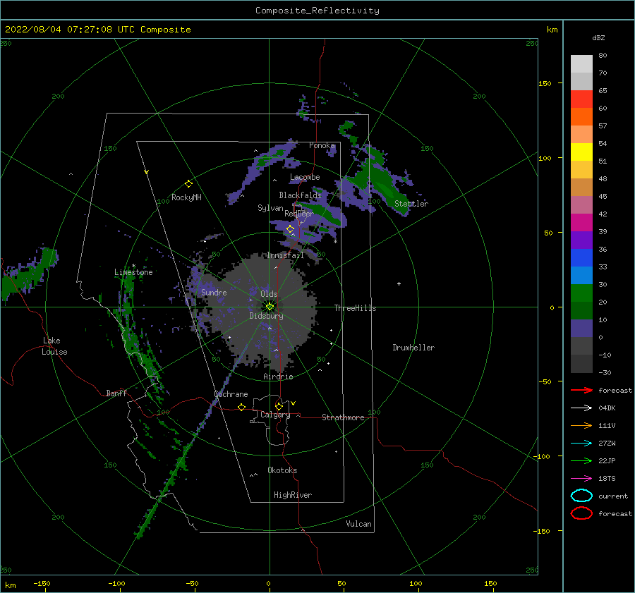Click the green 22JP arrow legend icon

tap(581, 460)
